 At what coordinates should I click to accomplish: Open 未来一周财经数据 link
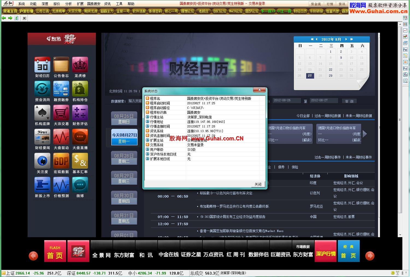(x=359, y=116)
